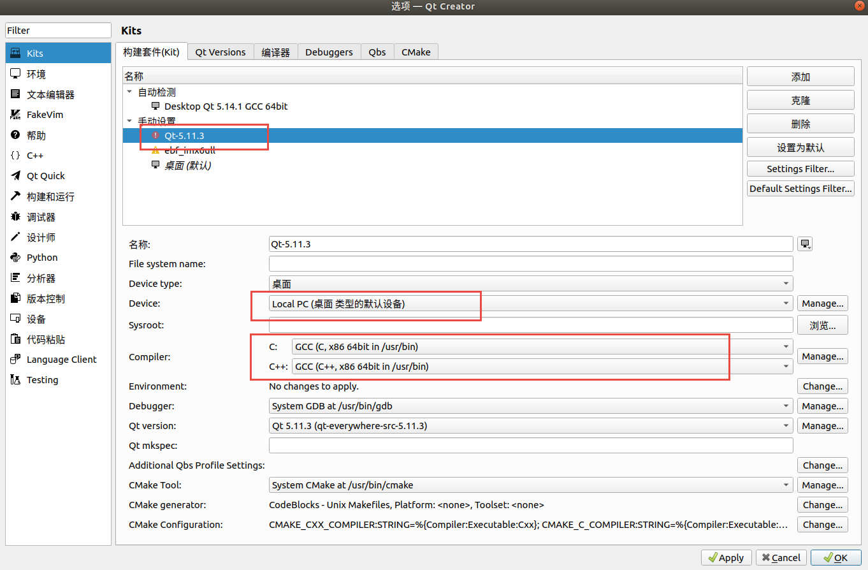Switch to the Debuggers tab
The image size is (868, 570).
(x=329, y=52)
